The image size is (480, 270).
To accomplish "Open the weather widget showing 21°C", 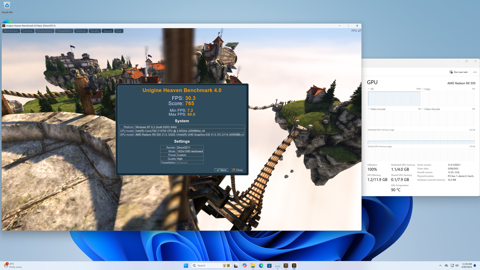I will tap(13, 265).
